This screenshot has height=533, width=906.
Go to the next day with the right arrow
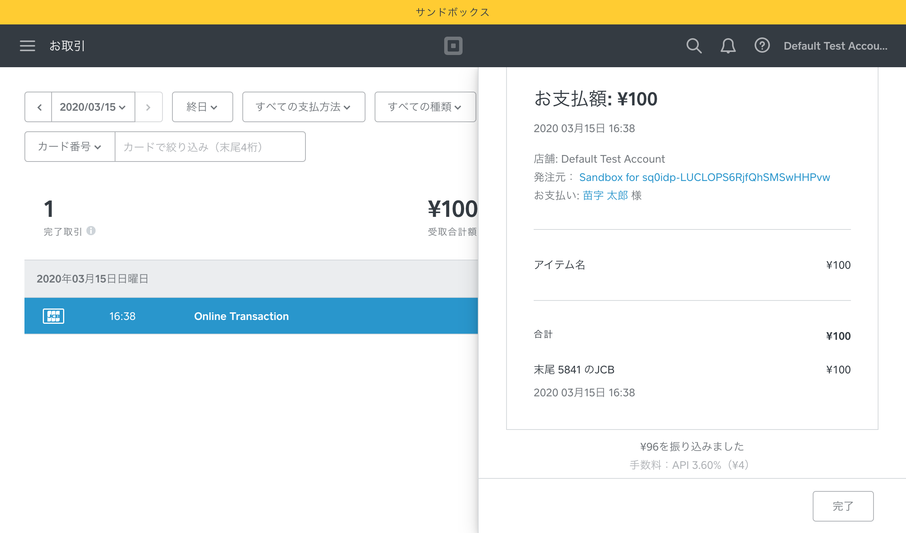[x=148, y=107]
